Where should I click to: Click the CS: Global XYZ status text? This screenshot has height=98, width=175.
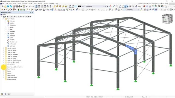[129, 97]
